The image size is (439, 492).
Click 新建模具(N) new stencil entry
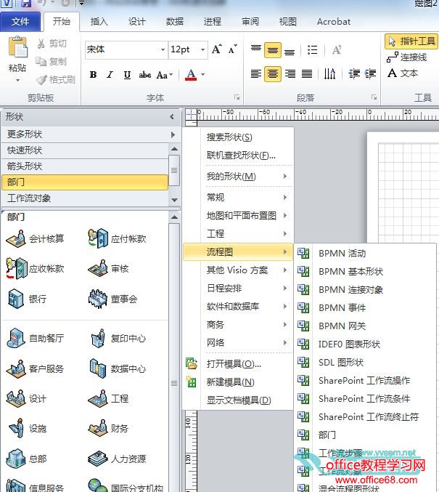(238, 382)
